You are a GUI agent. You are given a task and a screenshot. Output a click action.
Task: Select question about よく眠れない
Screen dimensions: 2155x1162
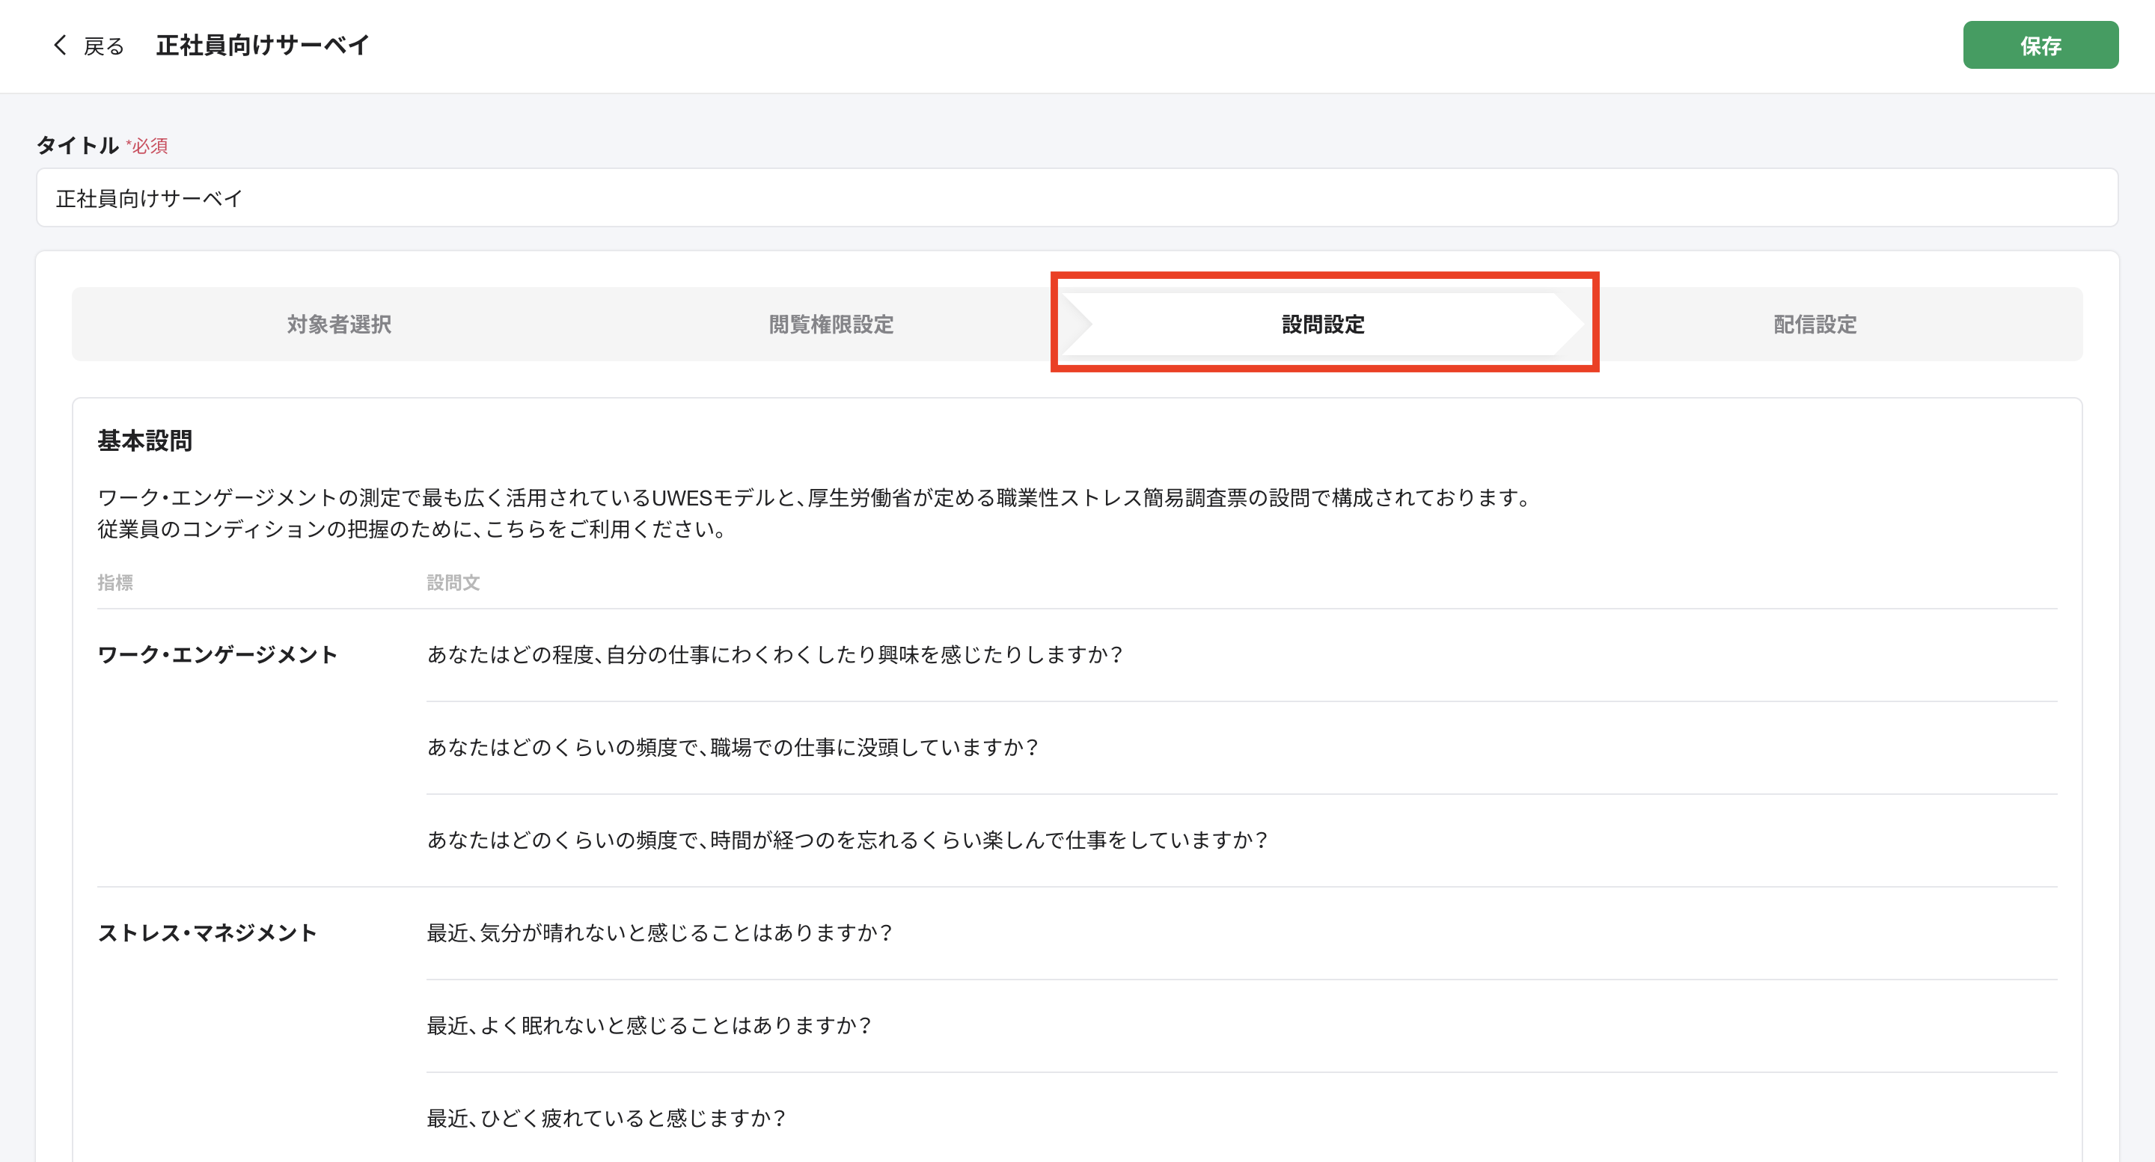[x=649, y=1026]
